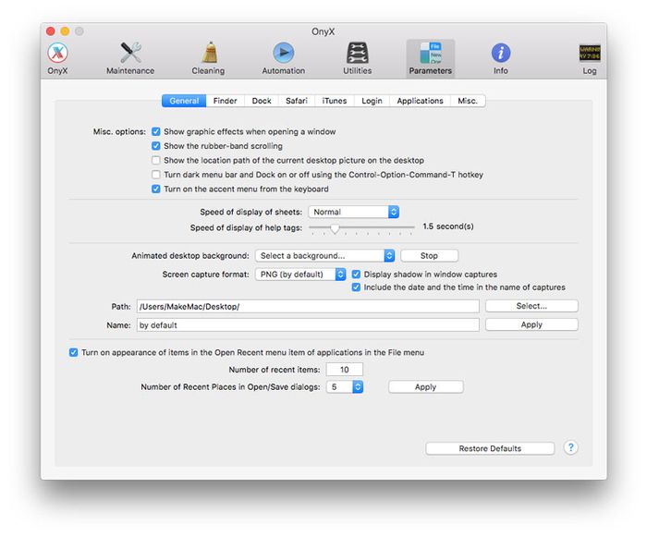Switch to the iTunes tab
The width and height of the screenshot is (647, 537).
point(335,101)
